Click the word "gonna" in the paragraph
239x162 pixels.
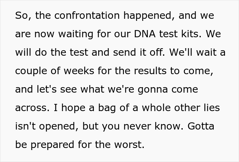[150, 90]
